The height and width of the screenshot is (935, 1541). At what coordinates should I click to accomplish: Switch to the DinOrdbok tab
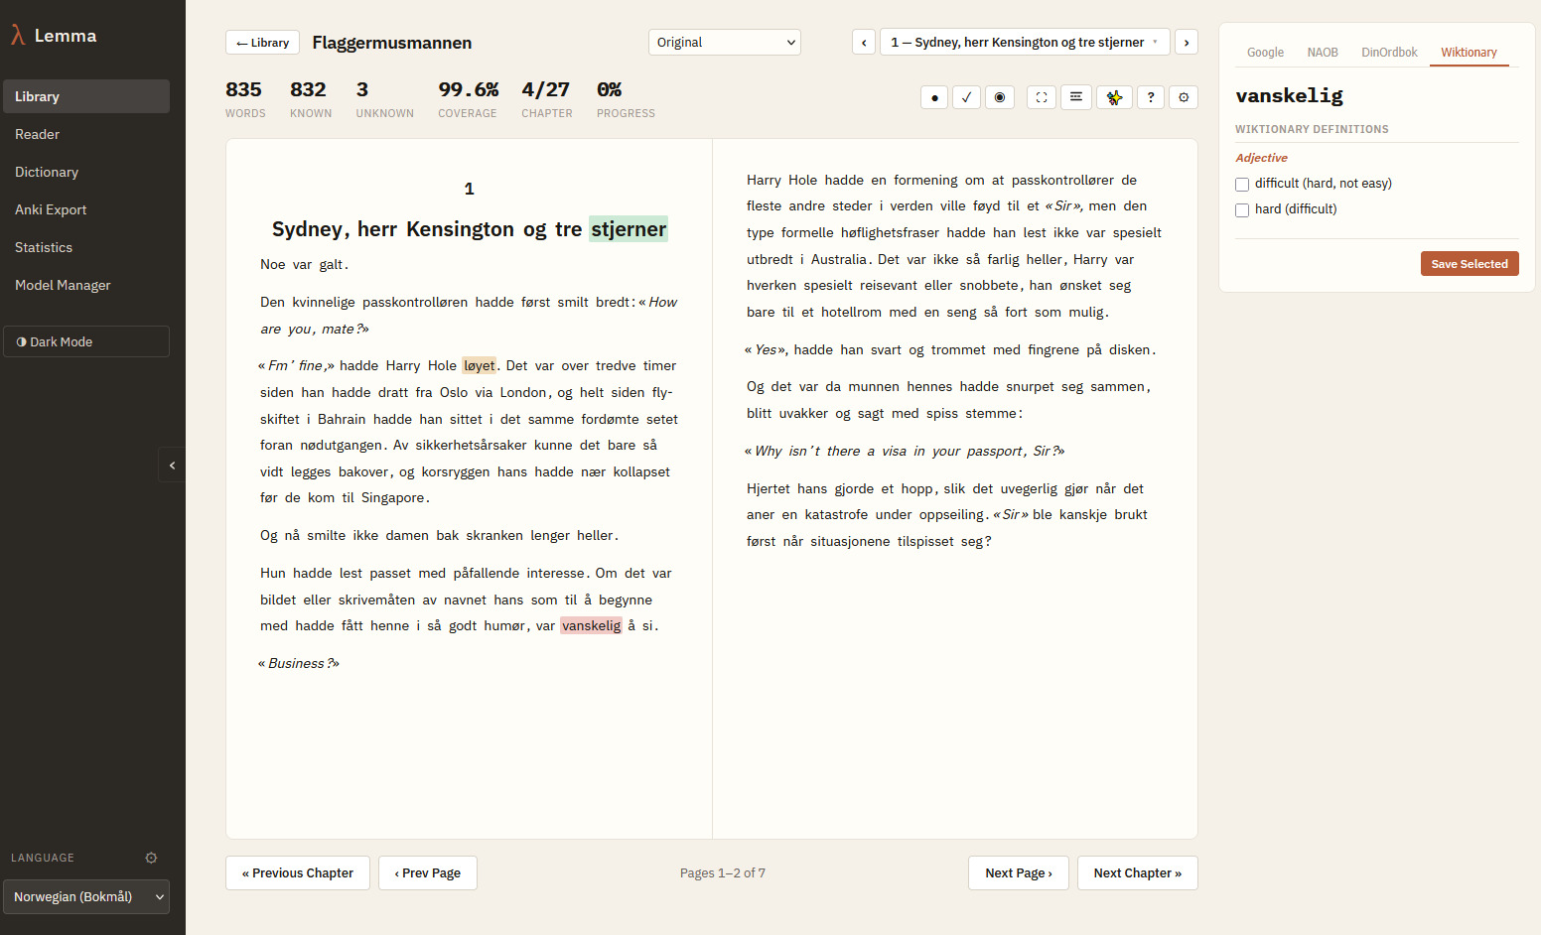(x=1389, y=53)
